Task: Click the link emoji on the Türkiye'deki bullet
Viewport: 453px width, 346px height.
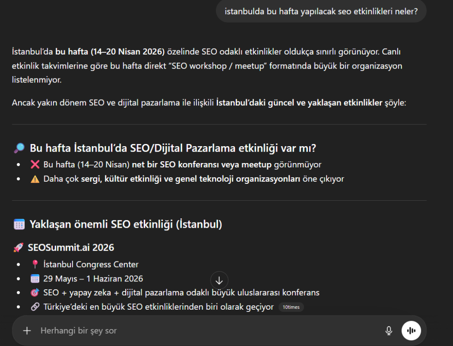Action: tap(34, 307)
